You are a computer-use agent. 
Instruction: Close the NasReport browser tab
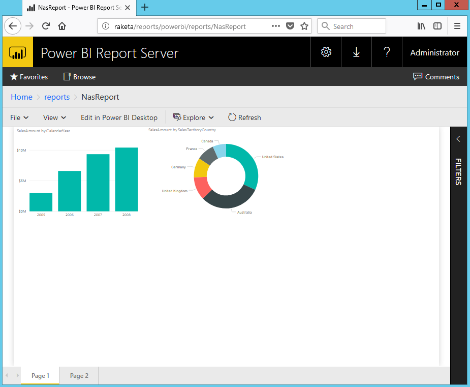point(128,8)
